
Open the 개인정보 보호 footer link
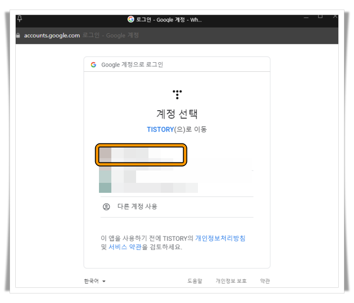(231, 281)
